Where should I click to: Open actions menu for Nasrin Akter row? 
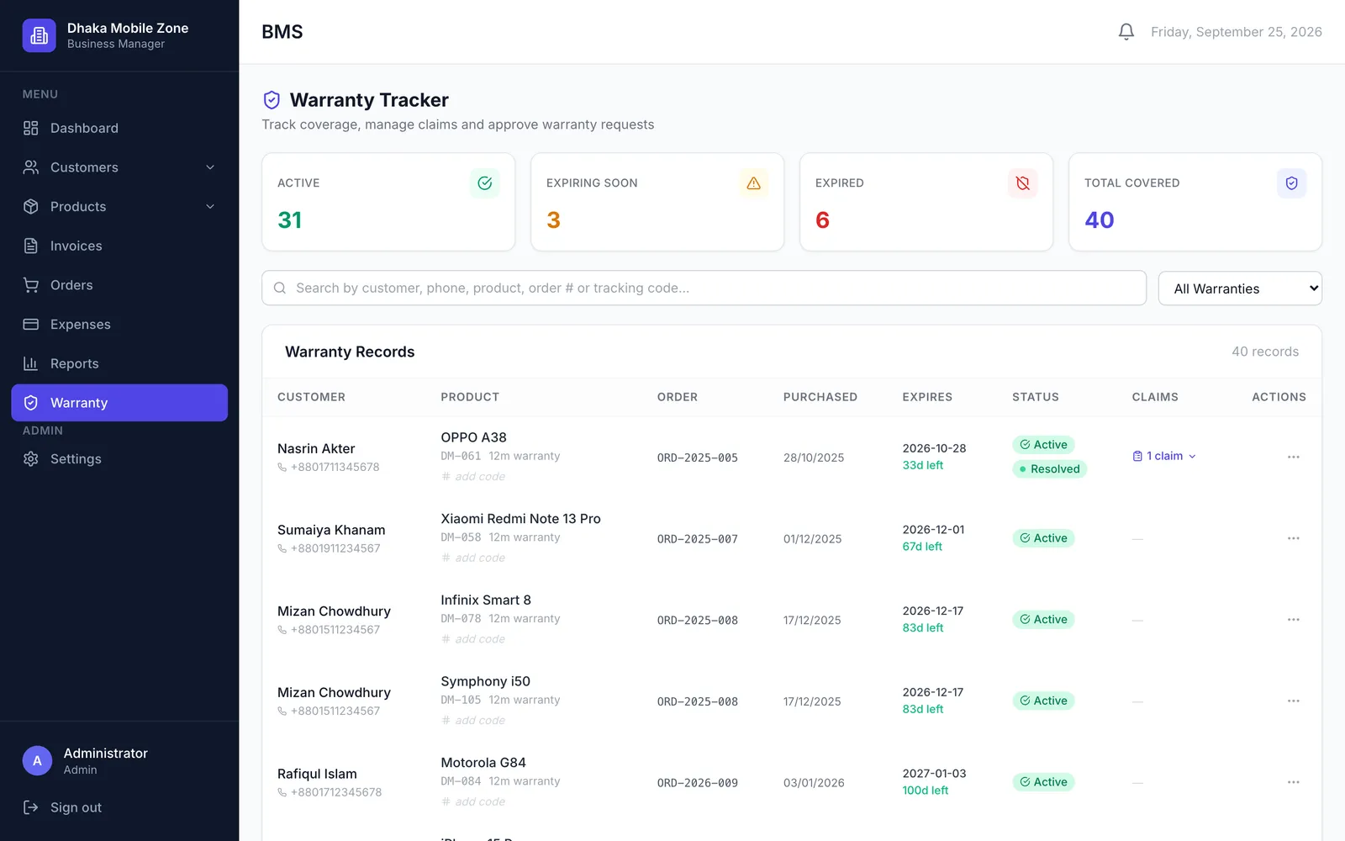pos(1293,457)
